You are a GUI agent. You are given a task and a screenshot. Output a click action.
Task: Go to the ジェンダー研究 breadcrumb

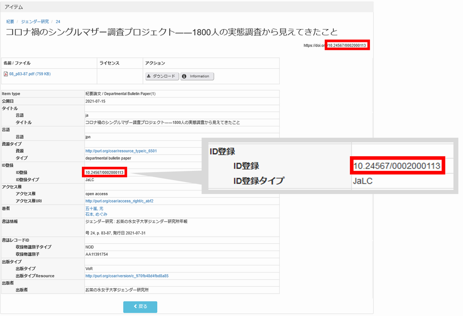35,22
